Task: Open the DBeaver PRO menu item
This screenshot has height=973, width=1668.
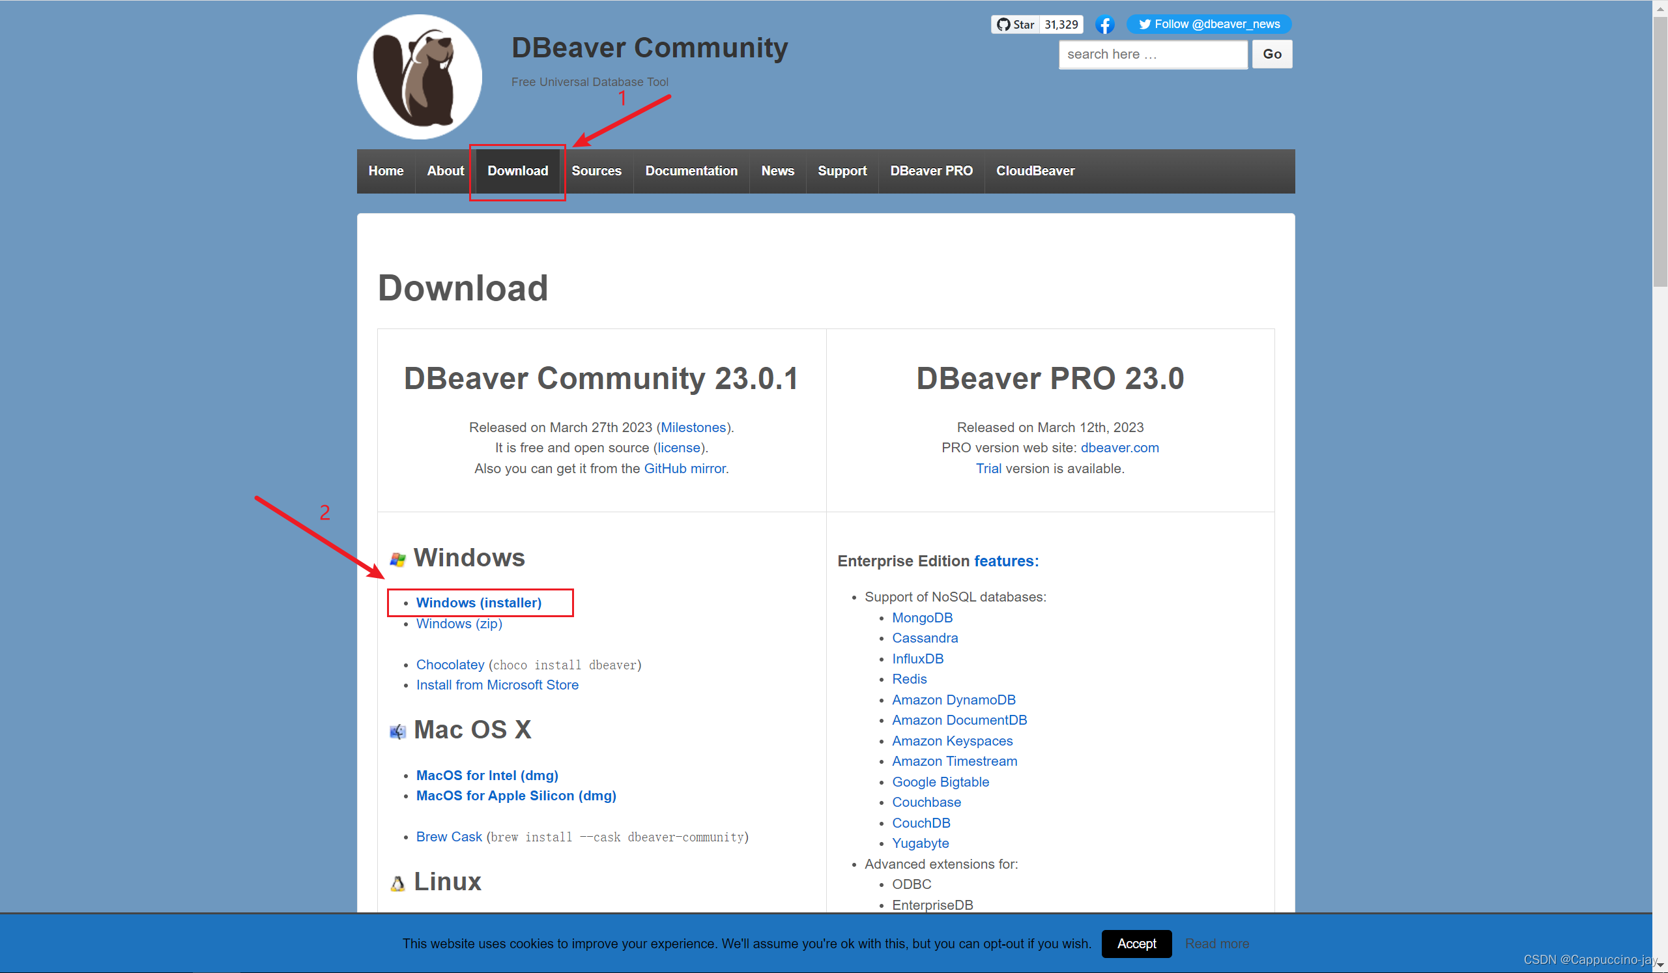Action: coord(931,171)
